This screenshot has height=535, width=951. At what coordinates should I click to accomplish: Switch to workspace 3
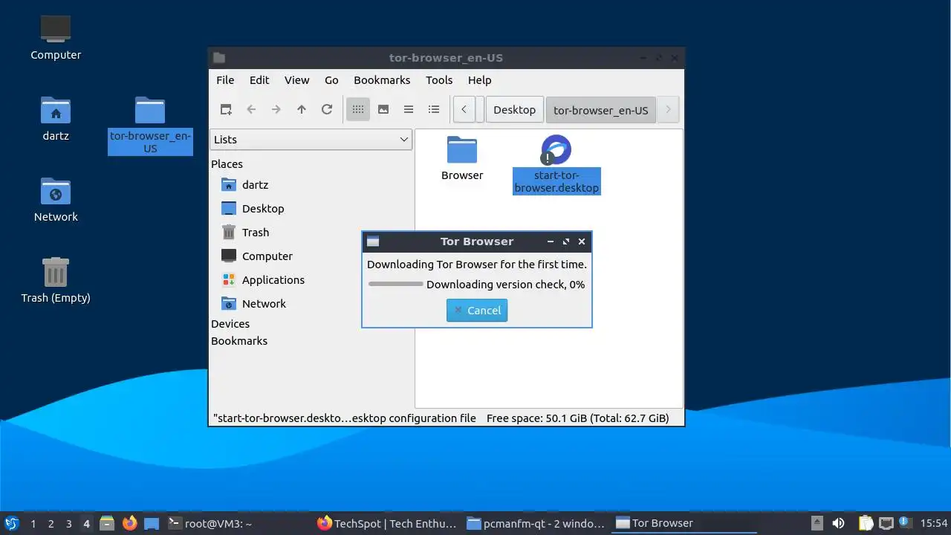tap(68, 523)
